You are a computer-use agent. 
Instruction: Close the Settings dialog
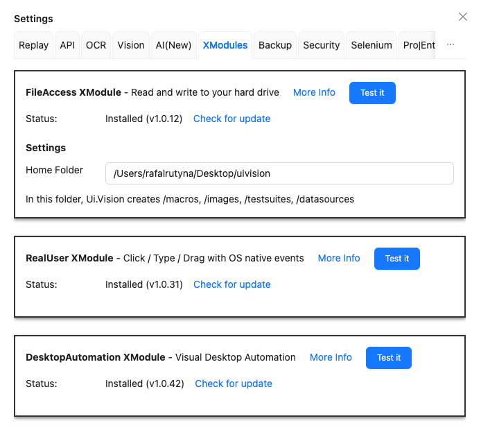(463, 17)
